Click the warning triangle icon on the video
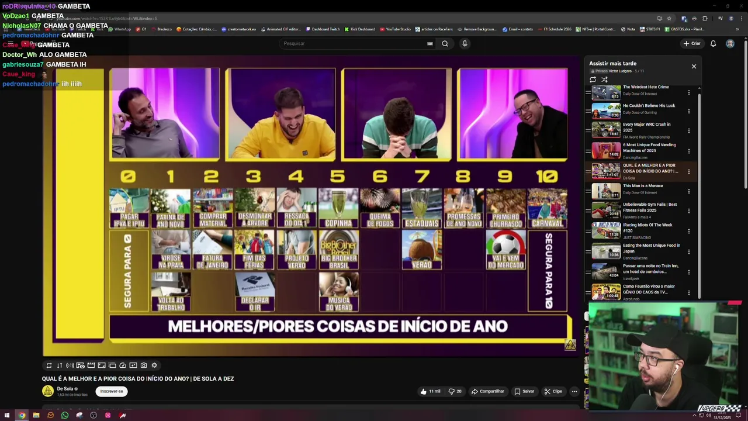The image size is (748, 421). pos(570,345)
